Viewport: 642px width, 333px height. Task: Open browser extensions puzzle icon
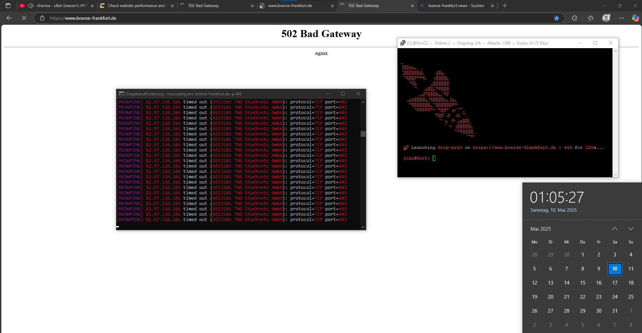pyautogui.click(x=575, y=18)
